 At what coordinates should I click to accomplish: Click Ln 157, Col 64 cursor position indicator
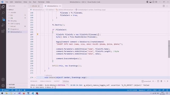click(x=132, y=90)
